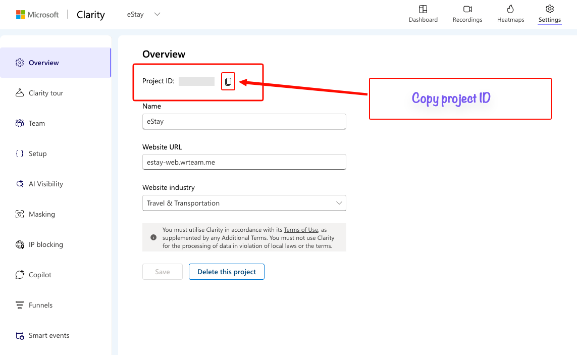Image resolution: width=577 pixels, height=355 pixels.
Task: Click the Team people icon in sidebar
Action: 20,123
